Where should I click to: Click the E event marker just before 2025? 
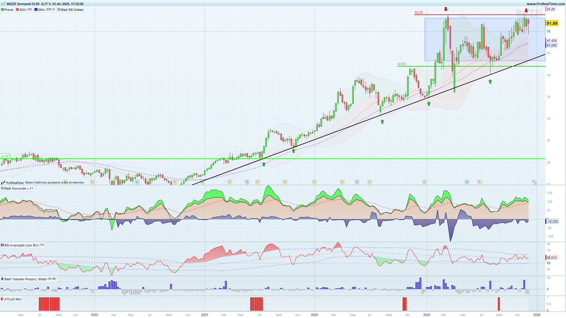[x=424, y=181]
